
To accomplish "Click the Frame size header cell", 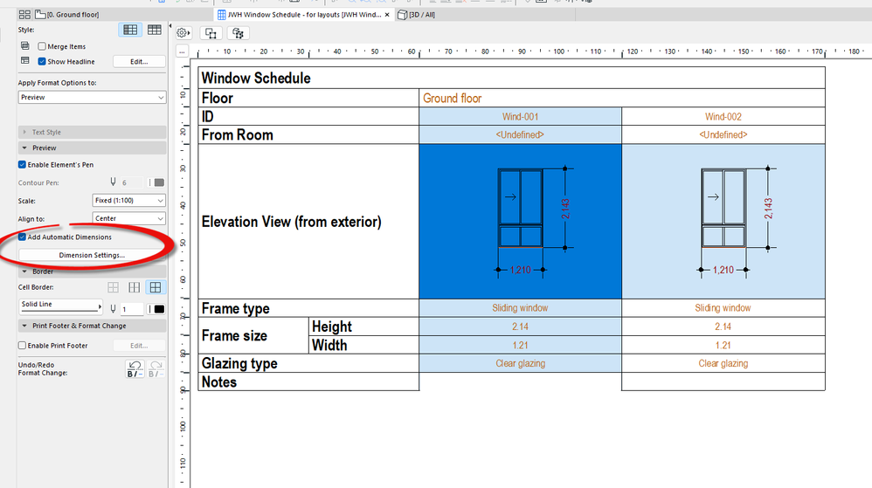I will (x=253, y=336).
